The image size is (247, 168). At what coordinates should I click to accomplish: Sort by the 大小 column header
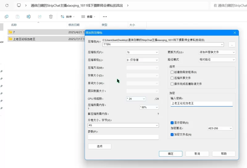click(x=132, y=25)
